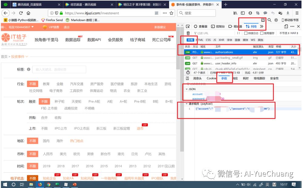
Task: Open a new browser tab with plus
Action: point(225,5)
